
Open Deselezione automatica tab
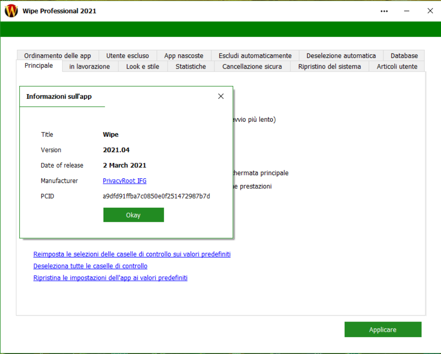pyautogui.click(x=341, y=56)
